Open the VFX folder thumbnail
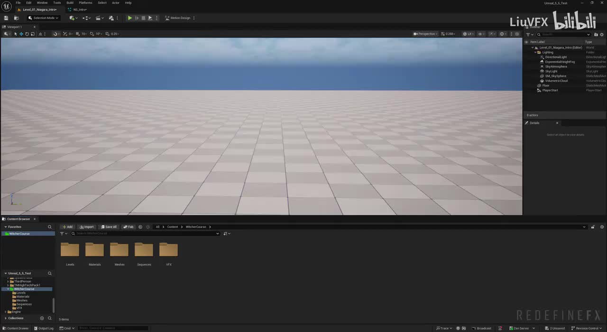This screenshot has height=332, width=607. click(x=168, y=250)
